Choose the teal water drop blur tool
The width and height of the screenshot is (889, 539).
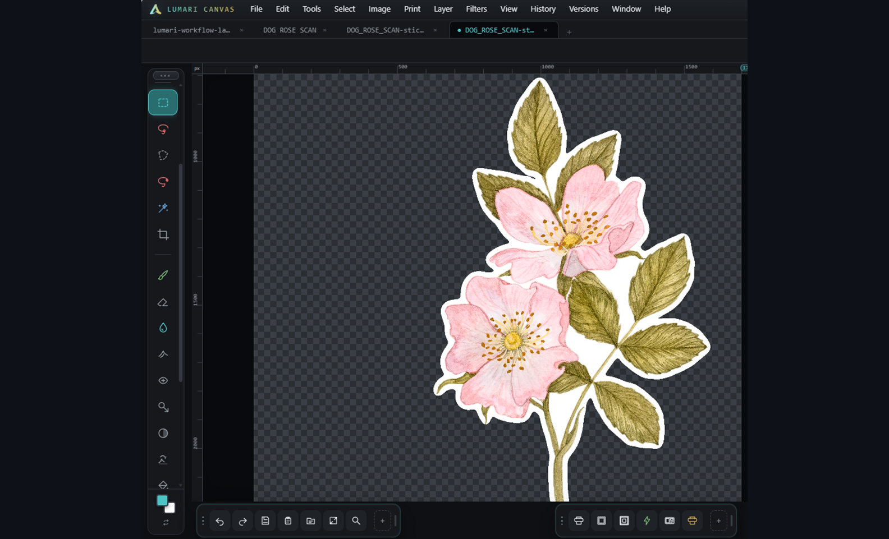tap(163, 328)
